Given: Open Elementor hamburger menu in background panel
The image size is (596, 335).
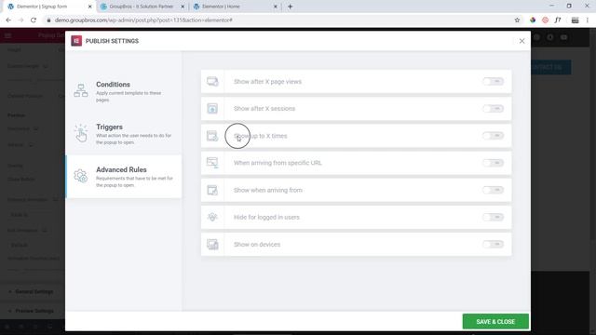Looking at the screenshot, I should 8,35.
